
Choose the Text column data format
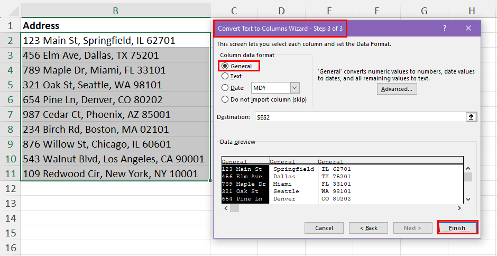click(x=225, y=76)
